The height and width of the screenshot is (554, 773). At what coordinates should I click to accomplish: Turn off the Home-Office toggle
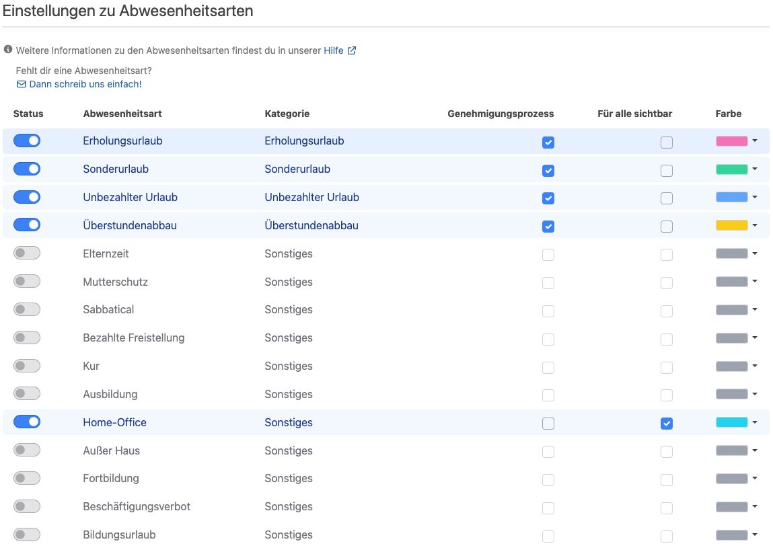click(27, 422)
